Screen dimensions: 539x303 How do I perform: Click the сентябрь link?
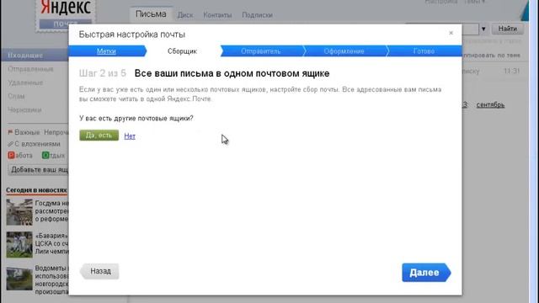pos(490,104)
